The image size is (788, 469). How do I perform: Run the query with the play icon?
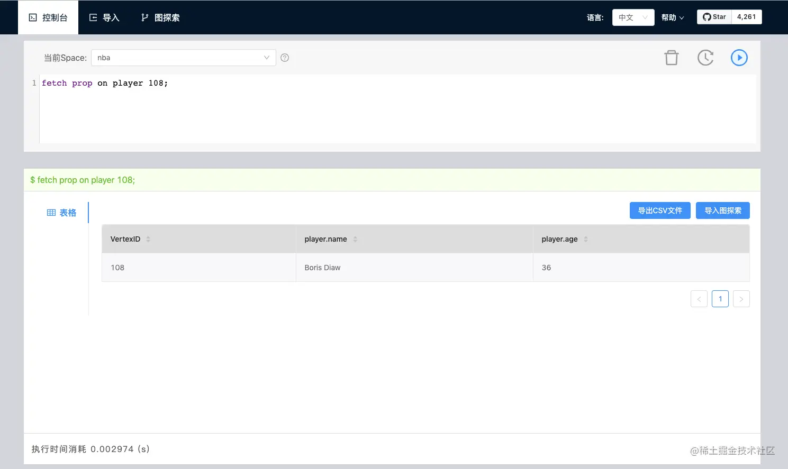coord(739,58)
